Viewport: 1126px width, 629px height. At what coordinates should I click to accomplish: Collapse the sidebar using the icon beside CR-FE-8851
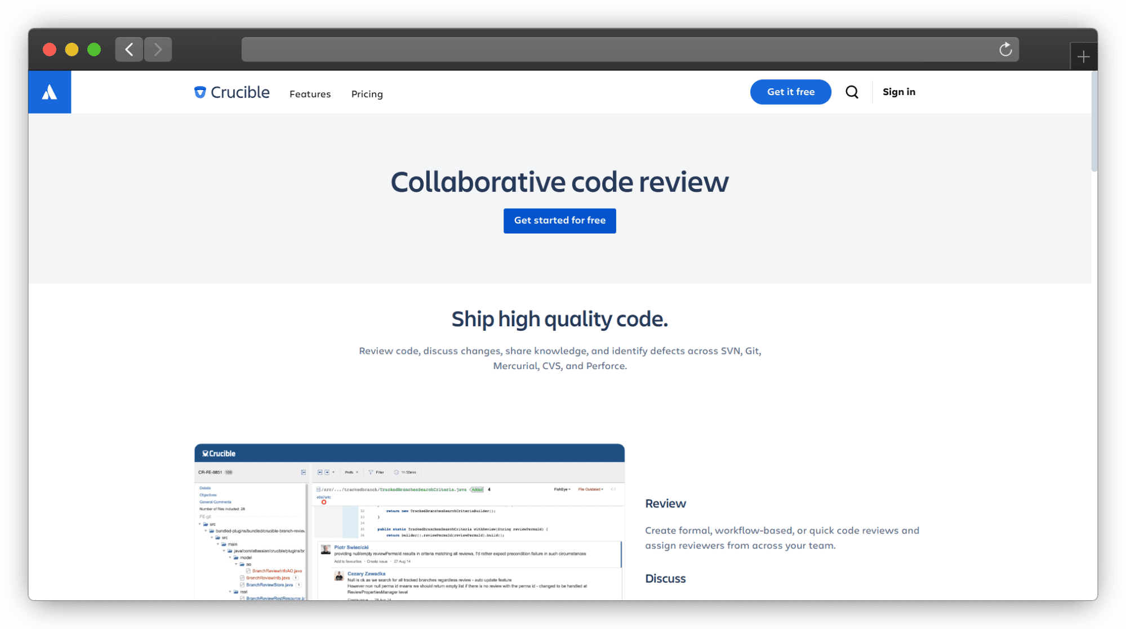(x=304, y=472)
